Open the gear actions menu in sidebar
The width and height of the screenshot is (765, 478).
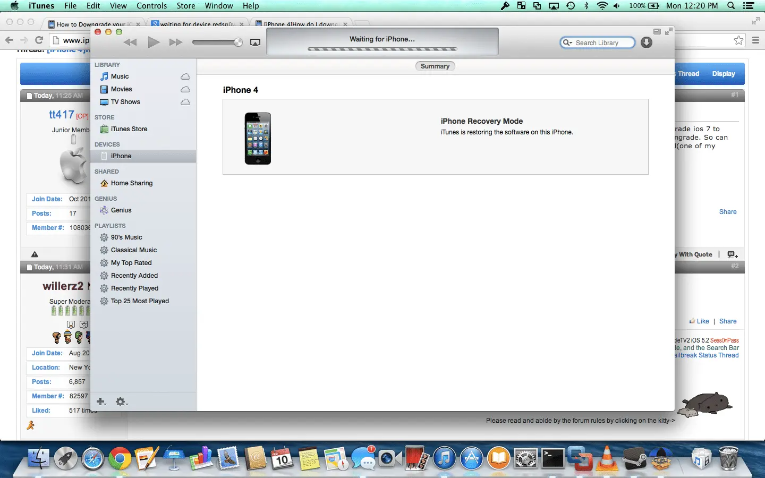(121, 402)
